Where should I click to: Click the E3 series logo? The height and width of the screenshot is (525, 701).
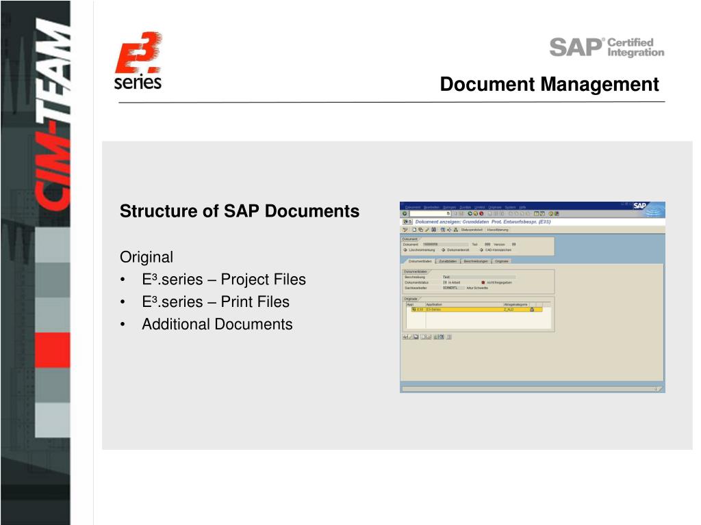pyautogui.click(x=138, y=60)
